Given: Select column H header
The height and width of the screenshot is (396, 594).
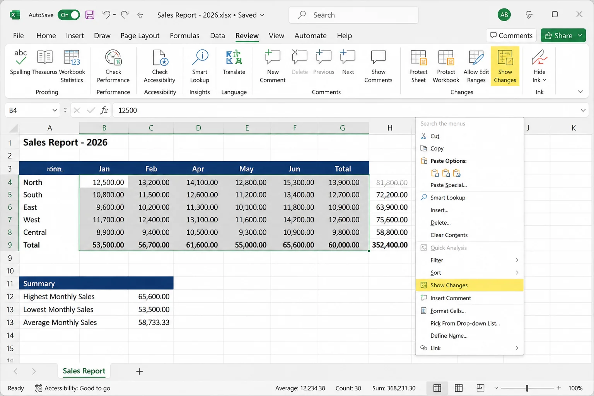Looking at the screenshot, I should pyautogui.click(x=390, y=128).
